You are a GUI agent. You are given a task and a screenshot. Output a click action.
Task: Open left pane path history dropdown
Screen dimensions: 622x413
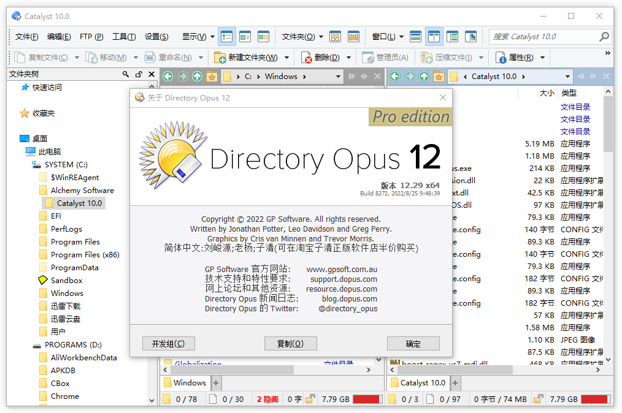coord(338,77)
